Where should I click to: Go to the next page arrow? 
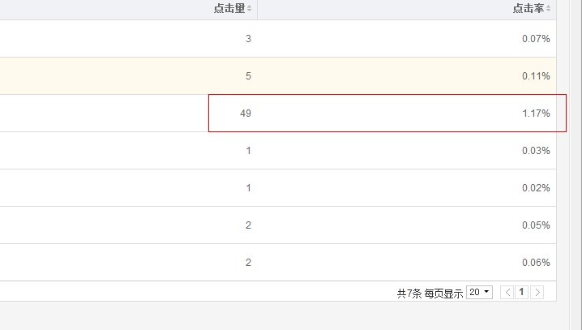point(537,293)
